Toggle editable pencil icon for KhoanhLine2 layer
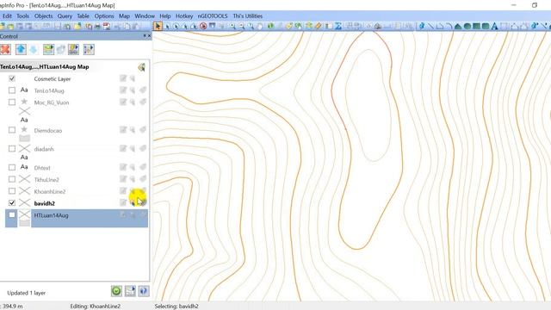The image size is (551, 310). click(x=123, y=191)
